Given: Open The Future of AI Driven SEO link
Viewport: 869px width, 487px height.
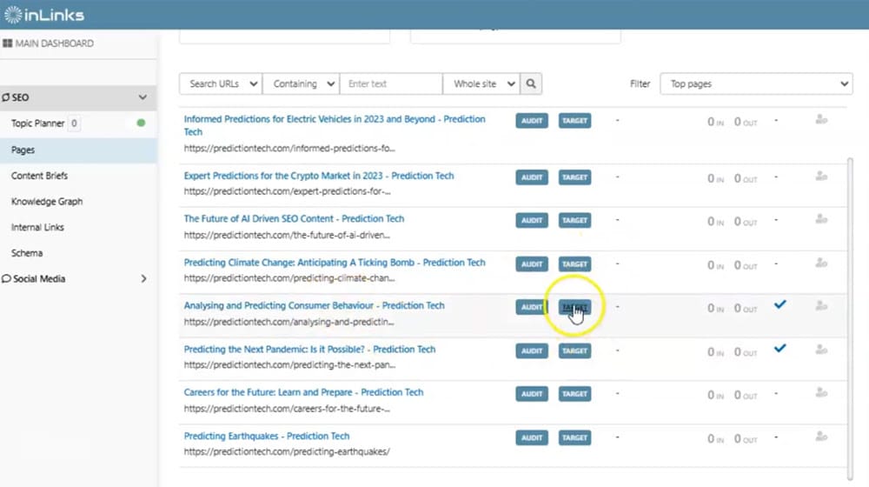Looking at the screenshot, I should (294, 219).
